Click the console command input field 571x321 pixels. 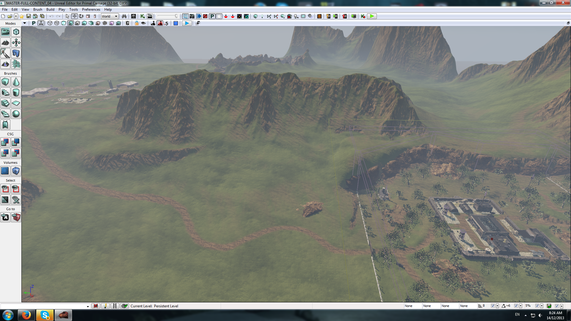coord(43,306)
